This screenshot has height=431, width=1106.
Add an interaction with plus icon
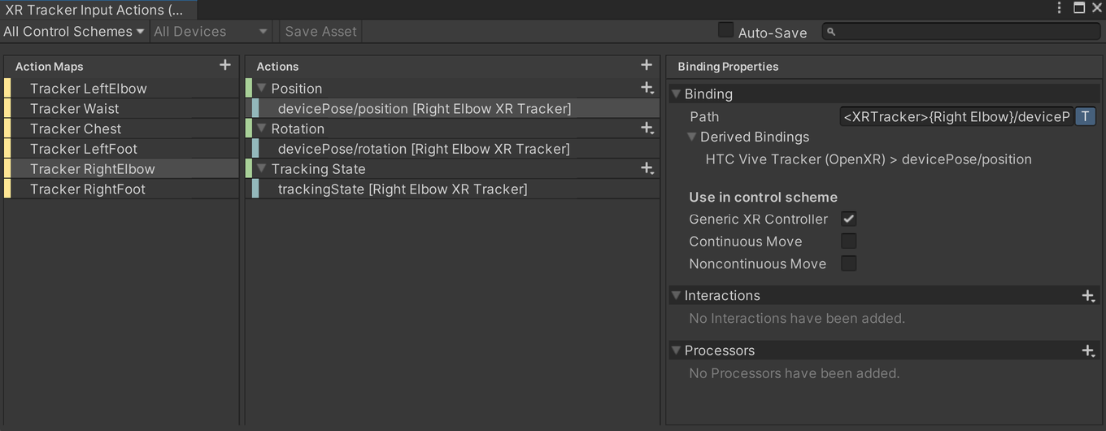coord(1088,296)
